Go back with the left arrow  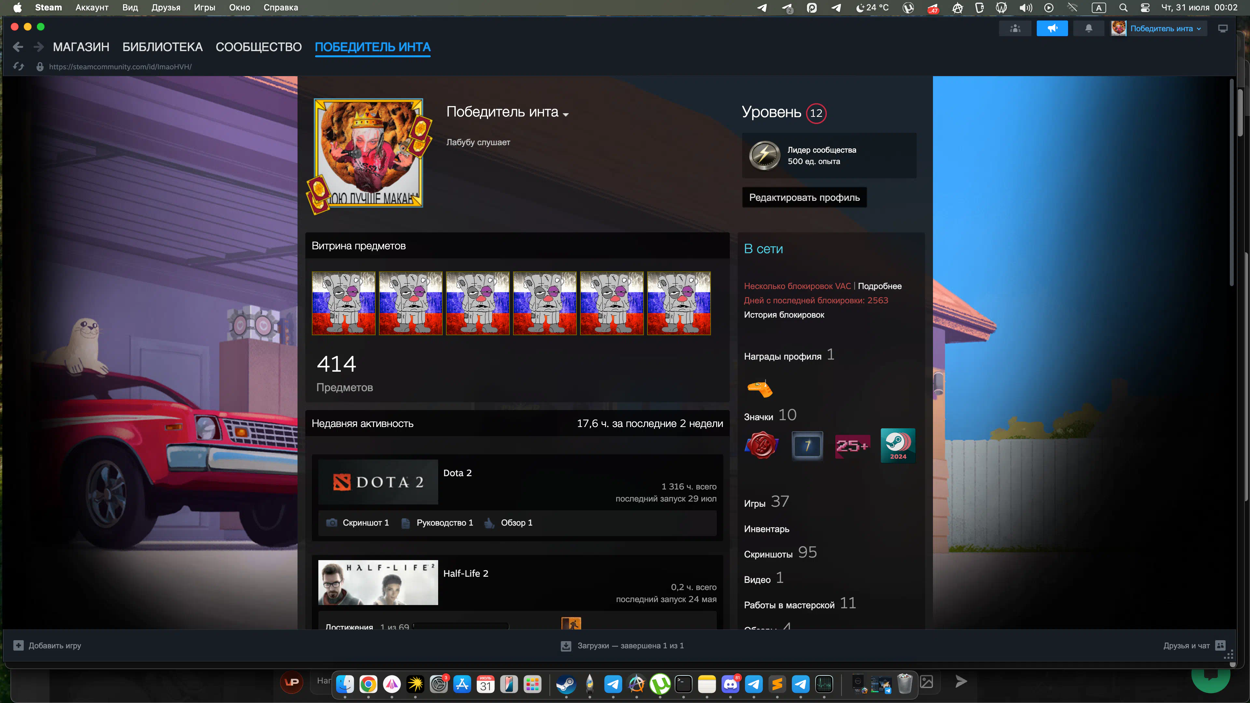[18, 47]
